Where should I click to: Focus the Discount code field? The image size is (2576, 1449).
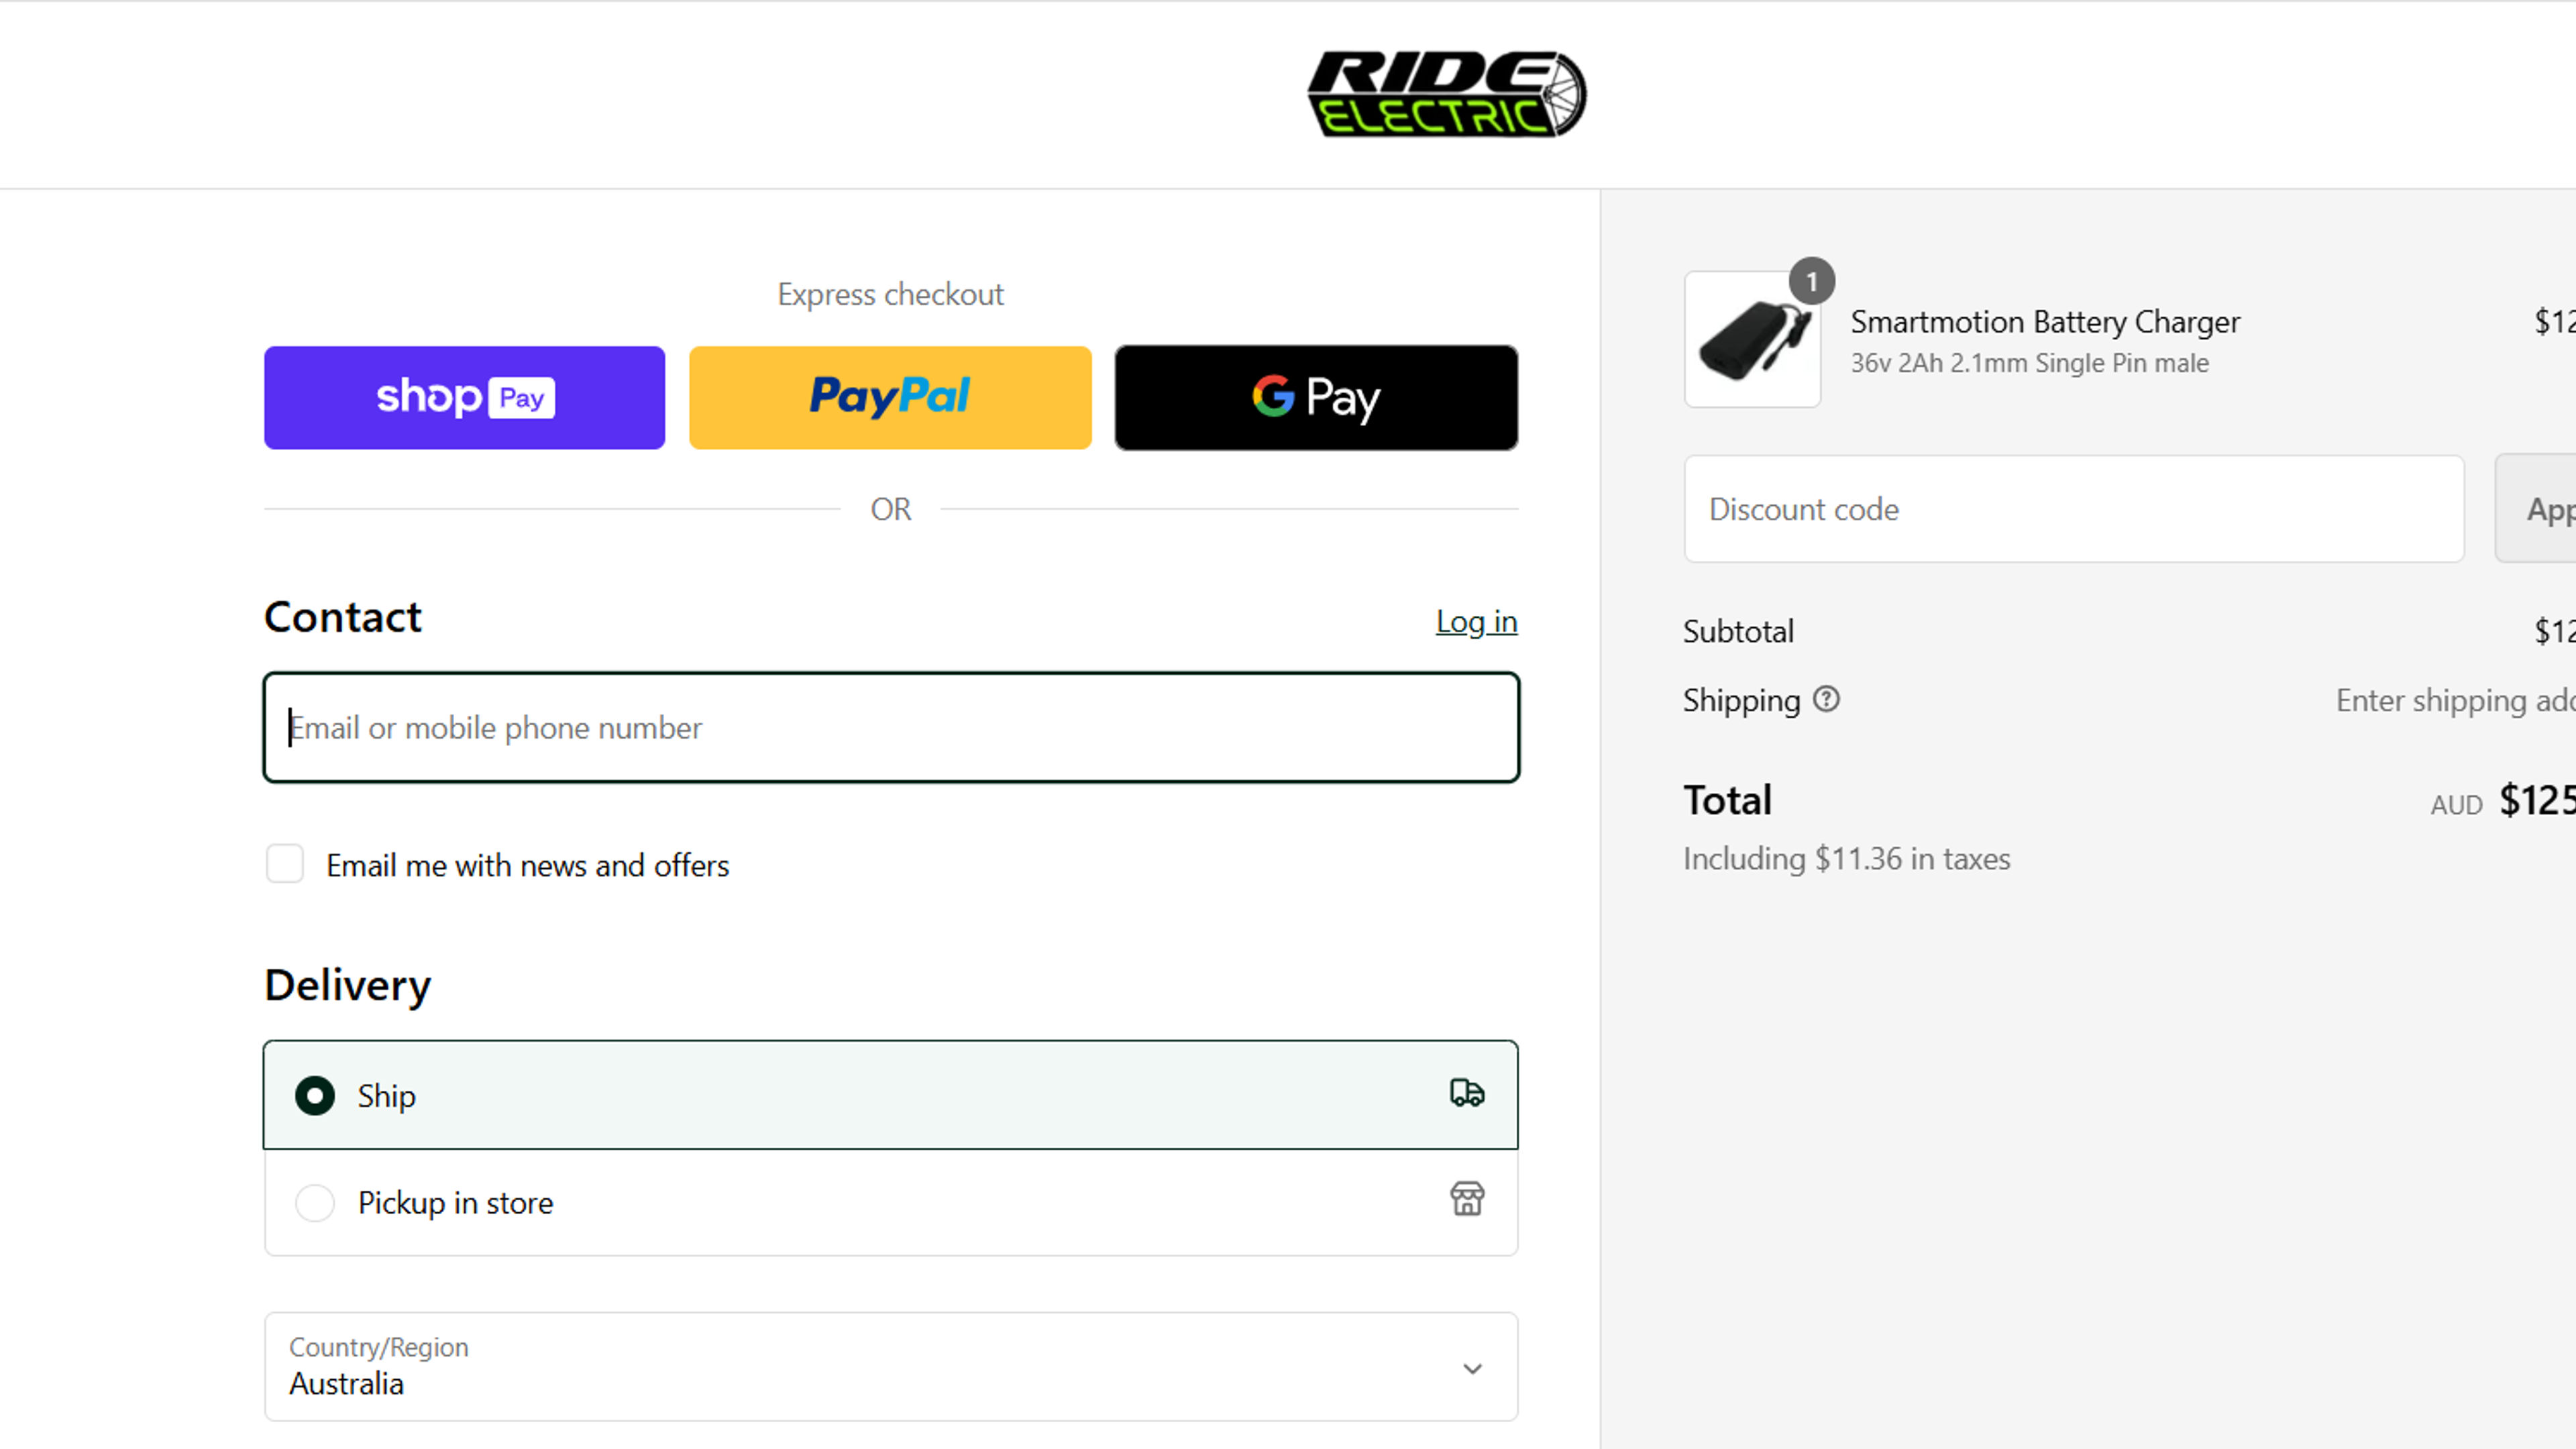pos(2074,509)
